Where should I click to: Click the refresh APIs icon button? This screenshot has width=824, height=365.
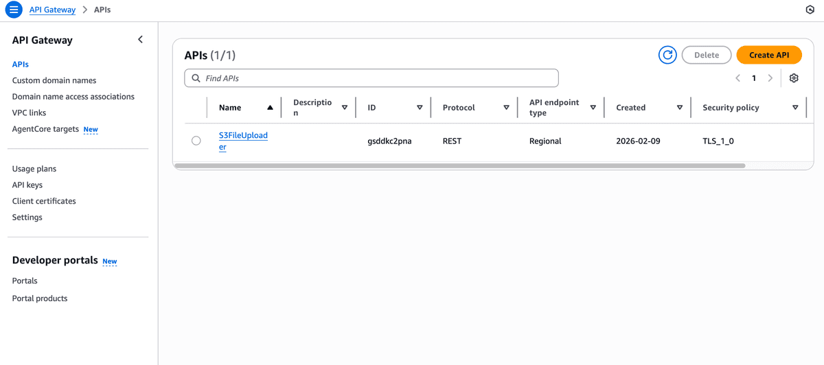point(667,55)
